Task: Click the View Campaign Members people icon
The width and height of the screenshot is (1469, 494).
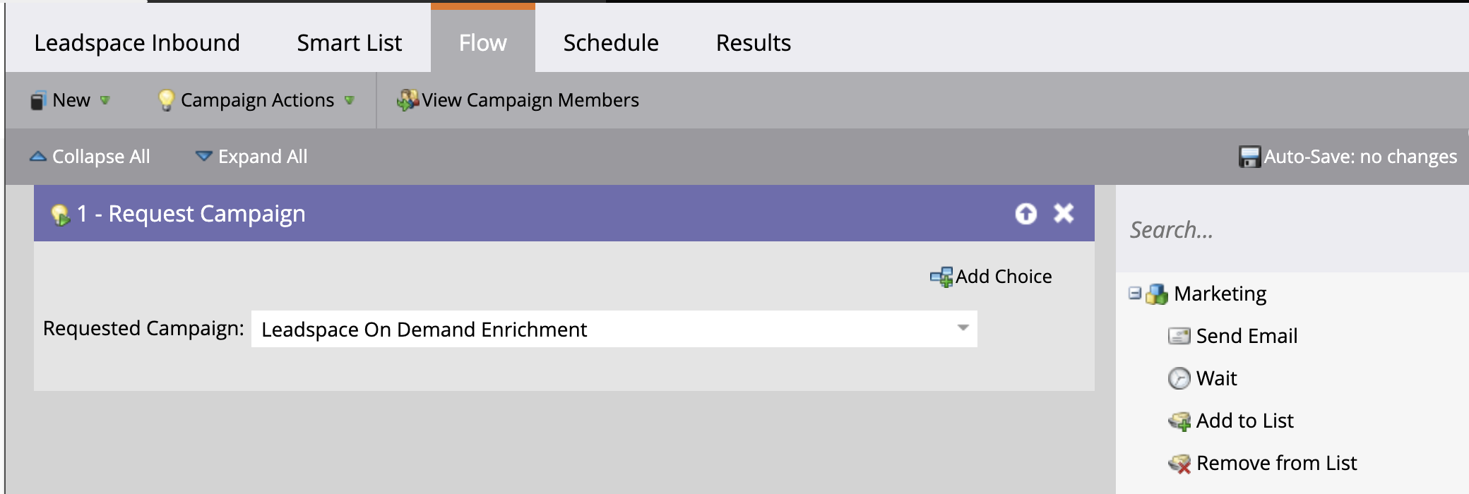Action: click(x=408, y=100)
